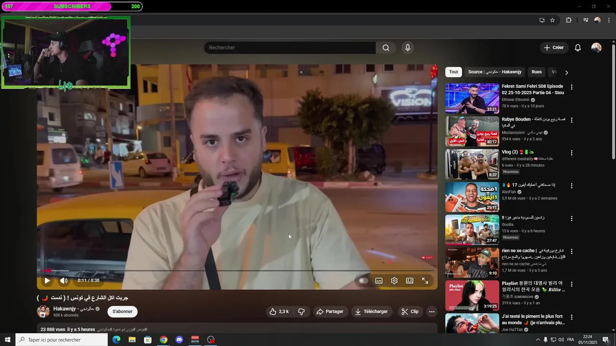This screenshot has width=616, height=346.
Task: Open the Fekret Sami Fehri S08 thumbnail
Action: pyautogui.click(x=472, y=98)
